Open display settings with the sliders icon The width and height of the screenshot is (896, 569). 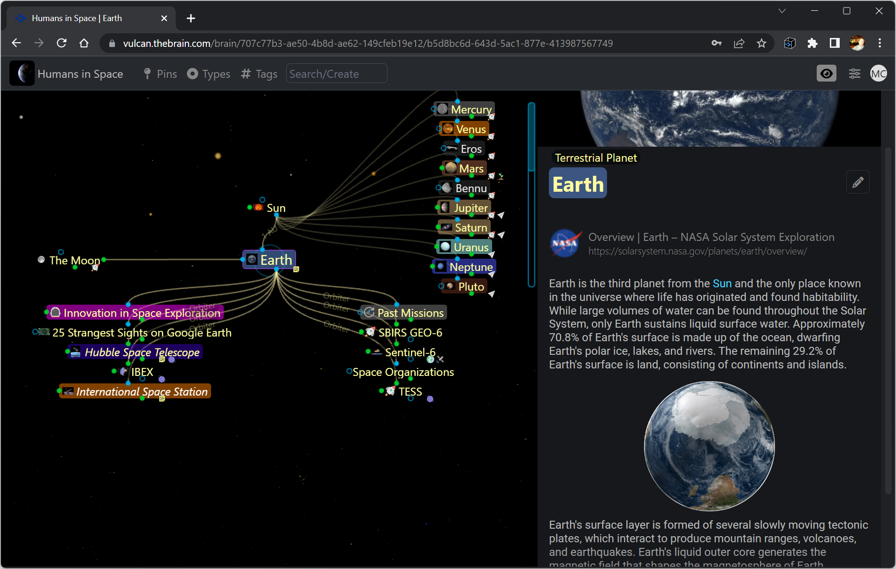coord(854,73)
